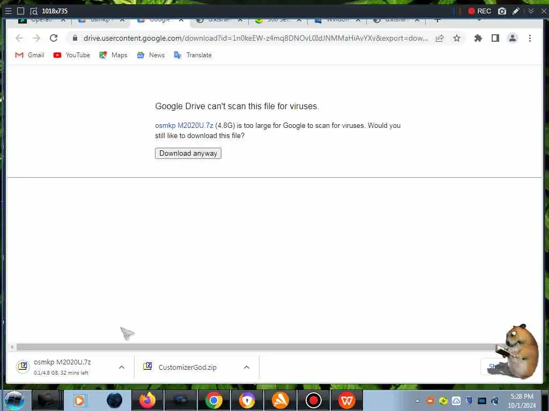Click the 1018x735 recording size label
Viewport: 549px width, 411px height.
(55, 11)
